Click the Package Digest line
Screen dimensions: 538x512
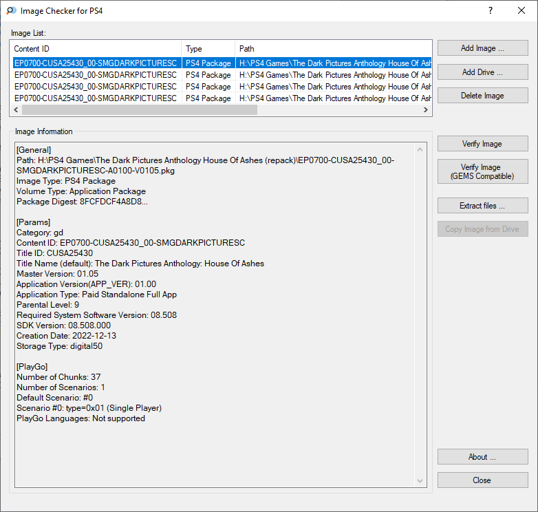pyautogui.click(x=82, y=202)
